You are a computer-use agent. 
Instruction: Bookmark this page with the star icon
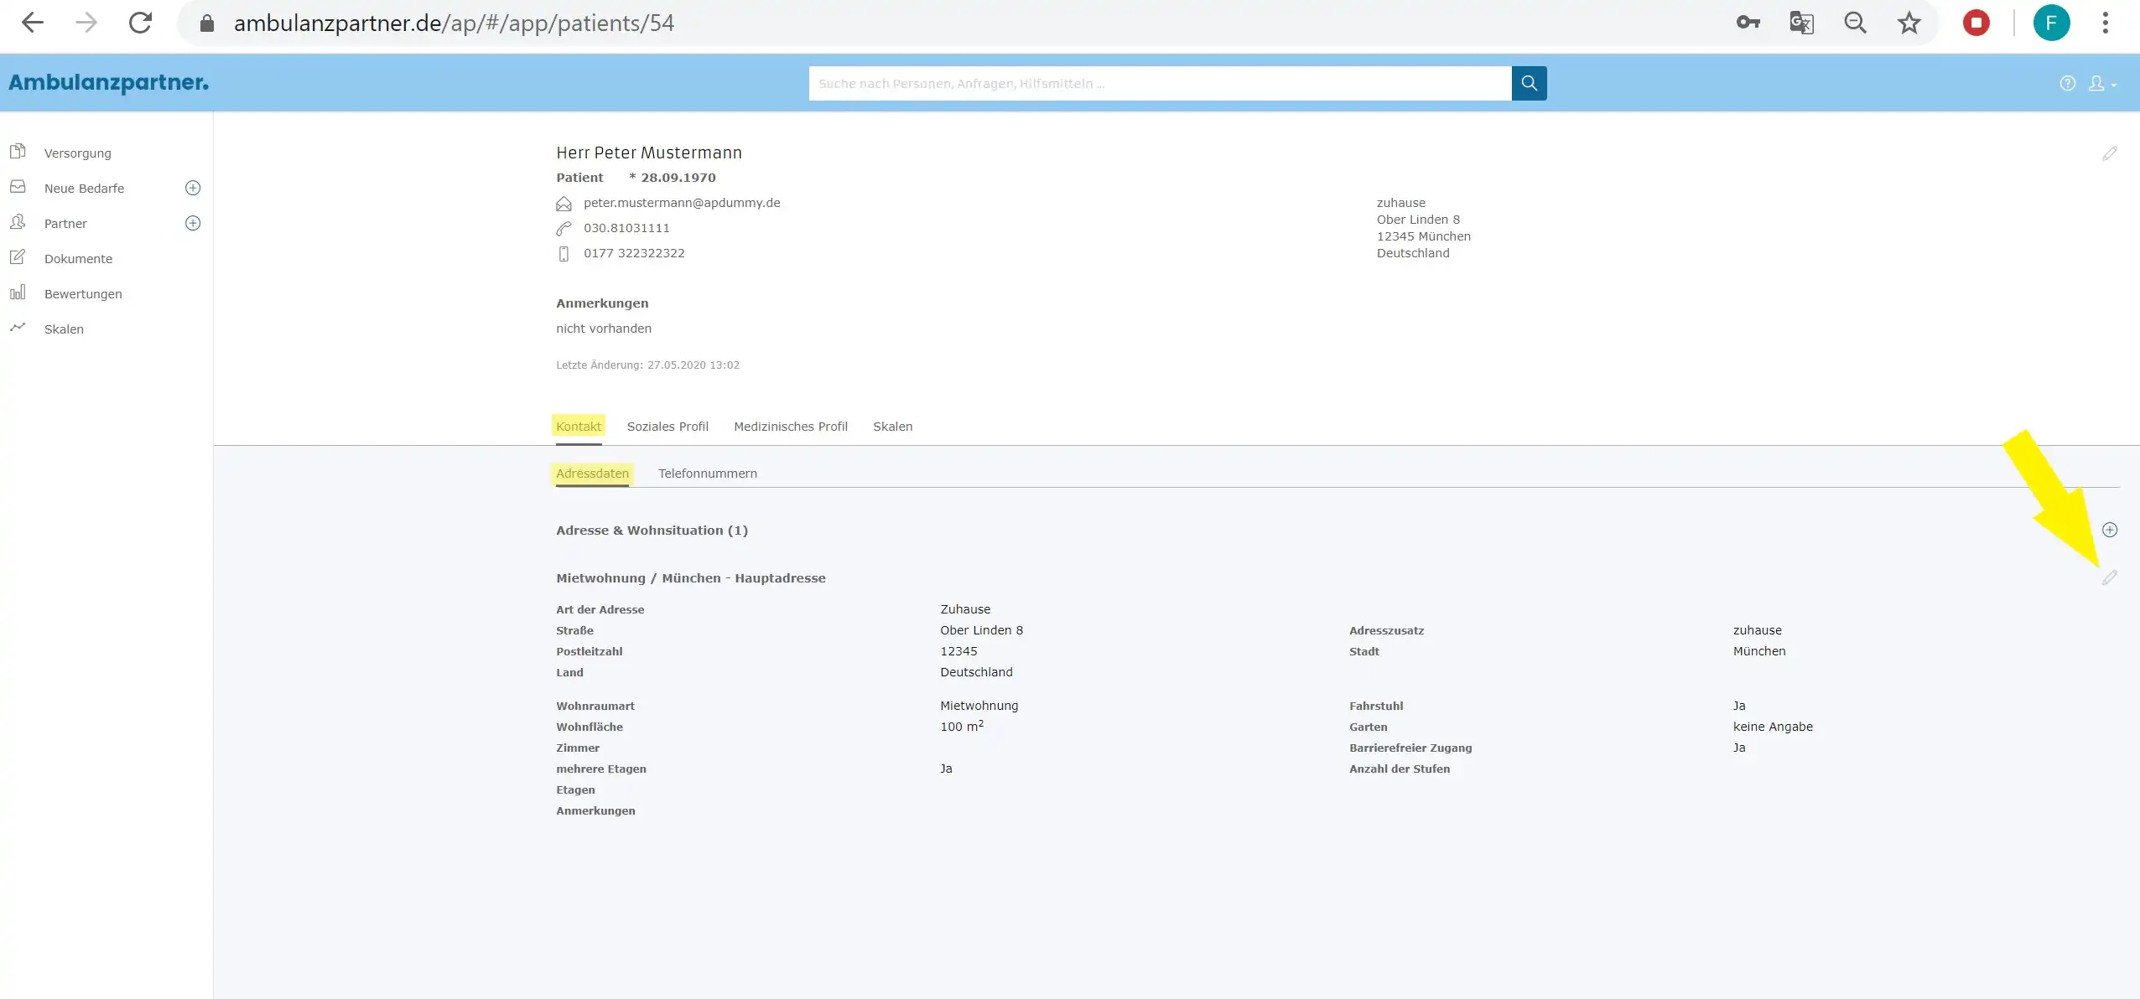point(1909,23)
